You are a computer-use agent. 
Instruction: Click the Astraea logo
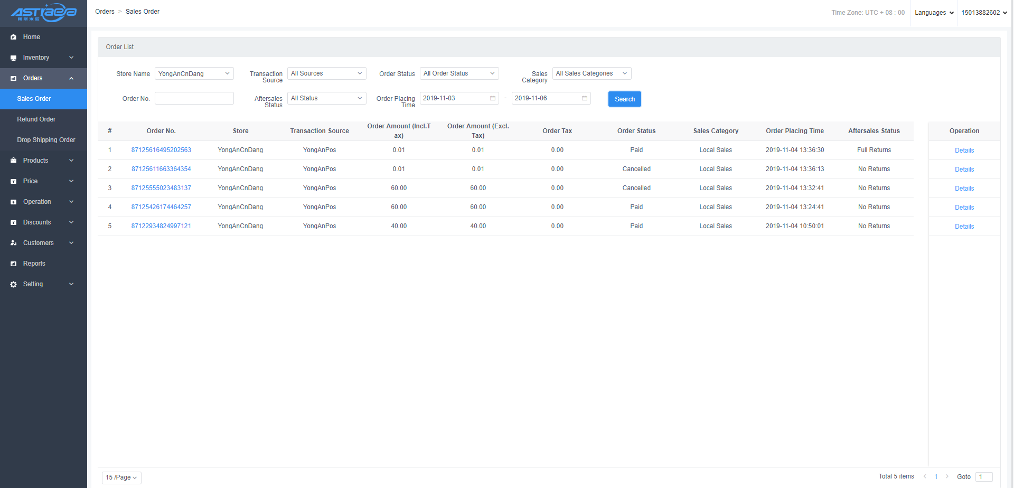click(44, 13)
